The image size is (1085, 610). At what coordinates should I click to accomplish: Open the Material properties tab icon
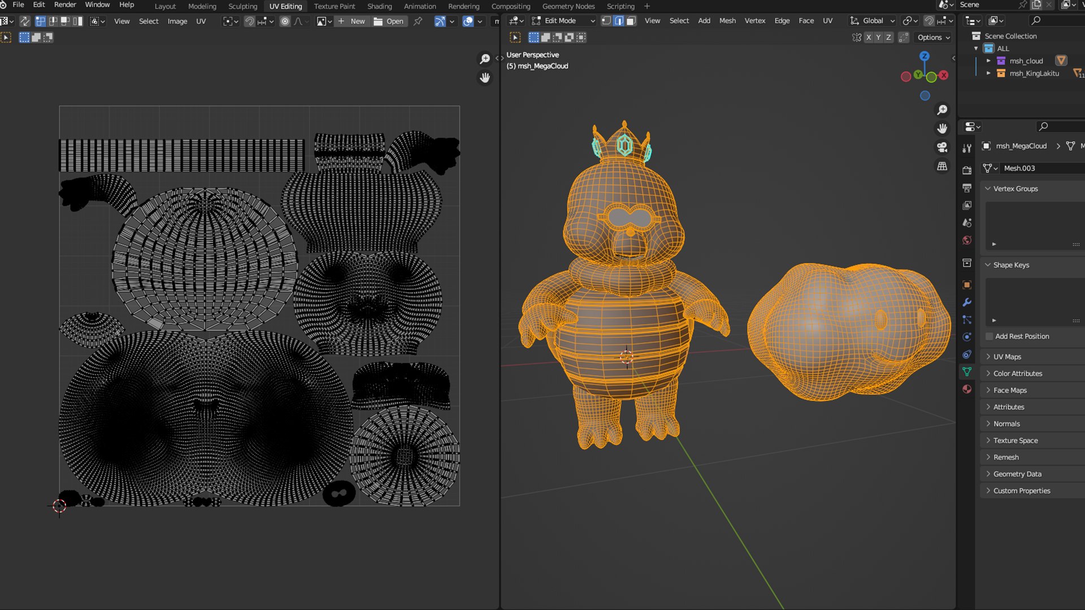(x=967, y=389)
